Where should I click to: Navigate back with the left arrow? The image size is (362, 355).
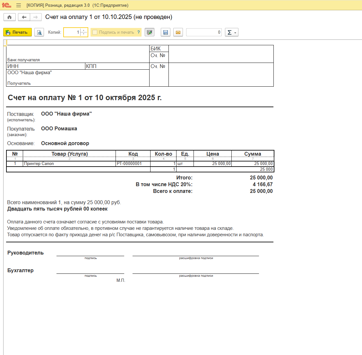pyautogui.click(x=24, y=17)
